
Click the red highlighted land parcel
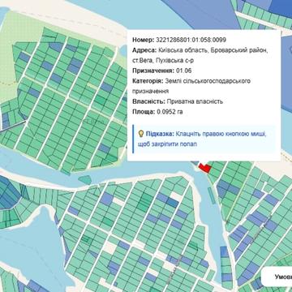[x=205, y=168]
